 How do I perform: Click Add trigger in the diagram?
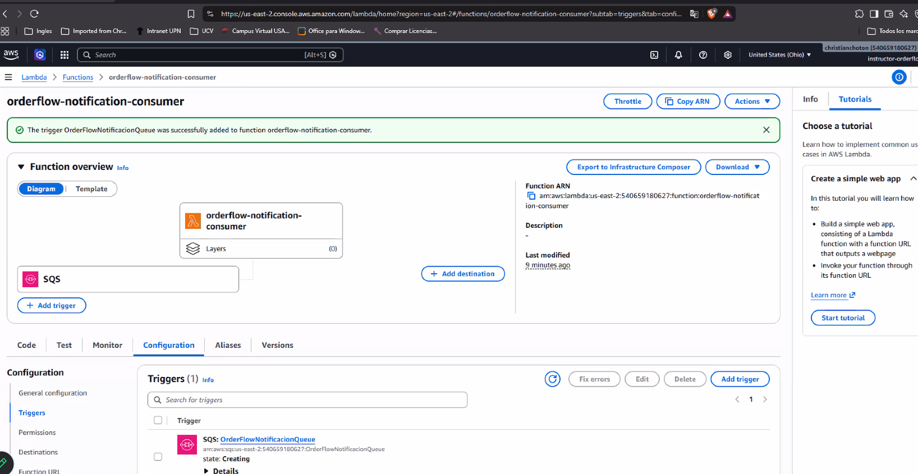(52, 305)
